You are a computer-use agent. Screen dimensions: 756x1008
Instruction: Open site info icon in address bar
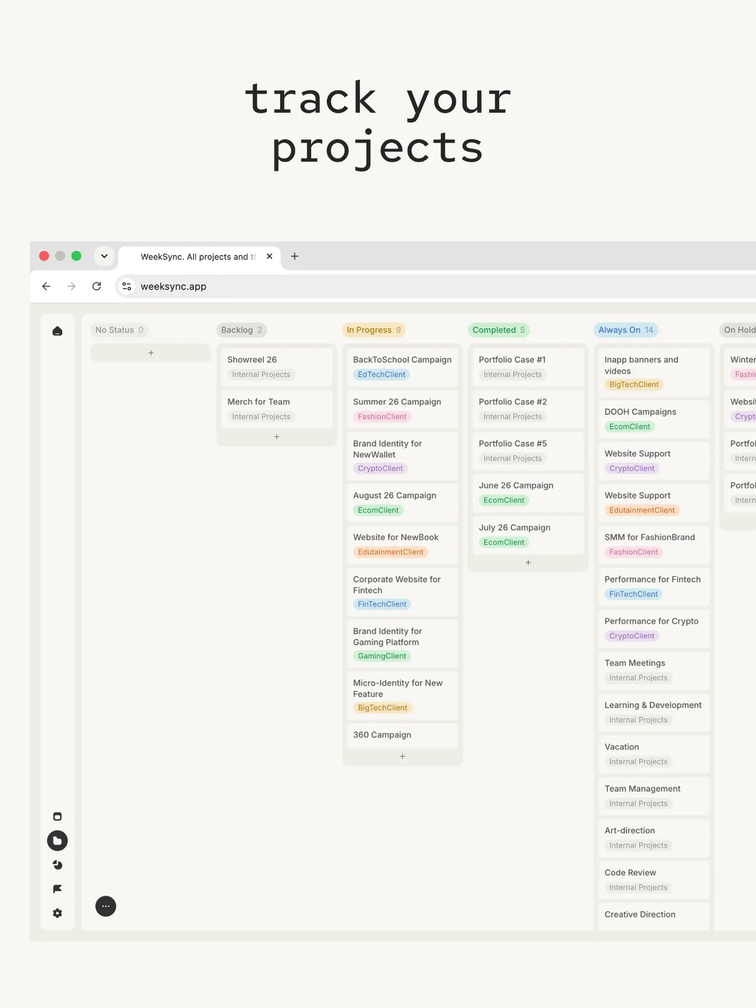[126, 286]
